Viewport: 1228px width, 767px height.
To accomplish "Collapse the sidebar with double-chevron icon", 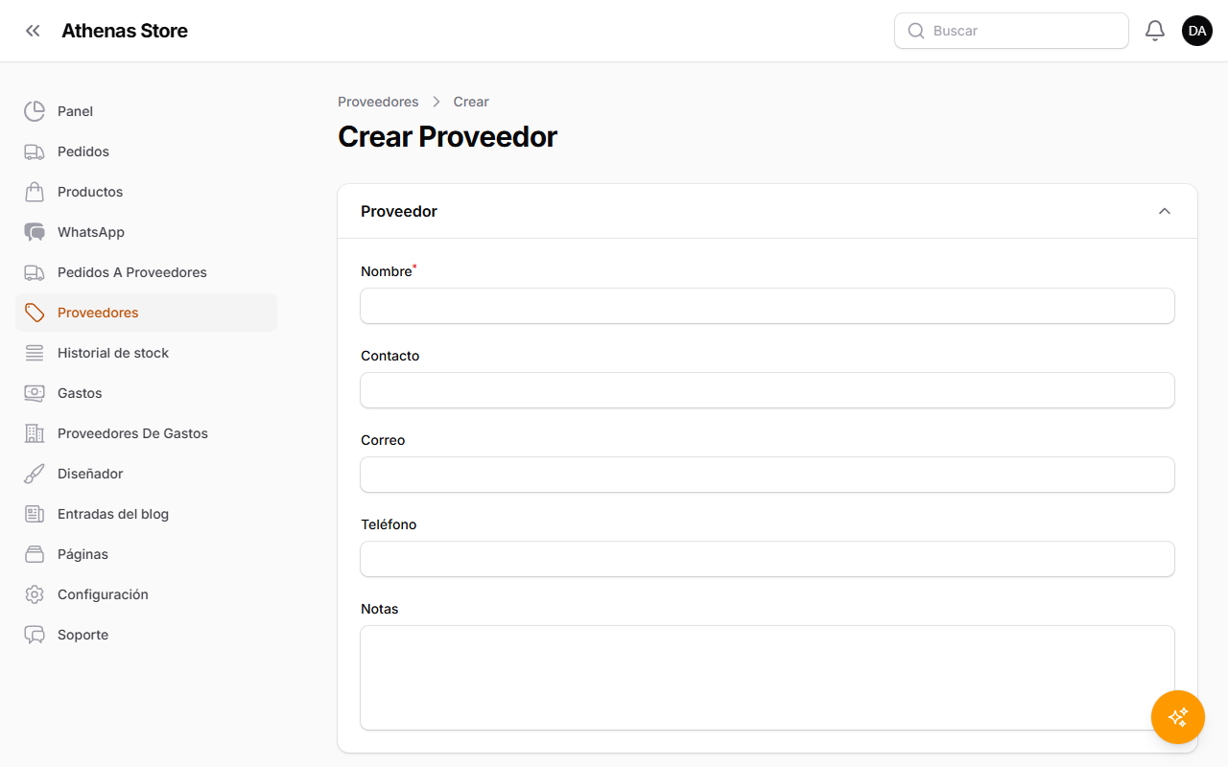I will click(x=33, y=31).
